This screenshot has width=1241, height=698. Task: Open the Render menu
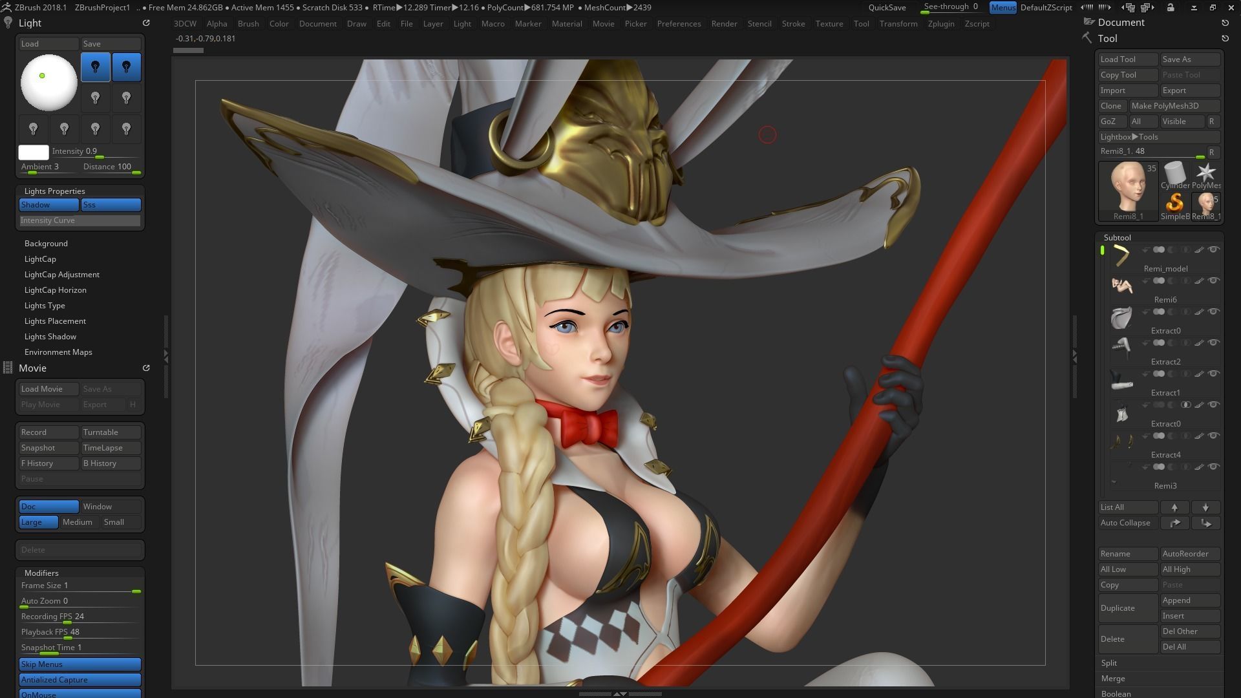[x=724, y=23]
